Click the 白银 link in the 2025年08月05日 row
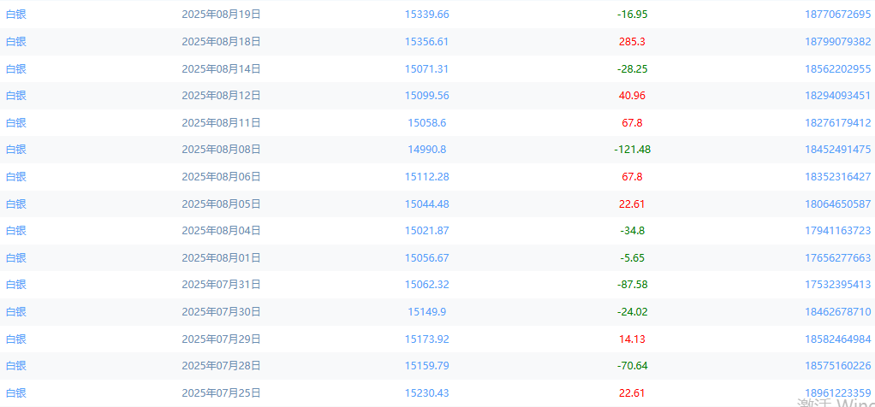This screenshot has height=407, width=875. pos(16,203)
